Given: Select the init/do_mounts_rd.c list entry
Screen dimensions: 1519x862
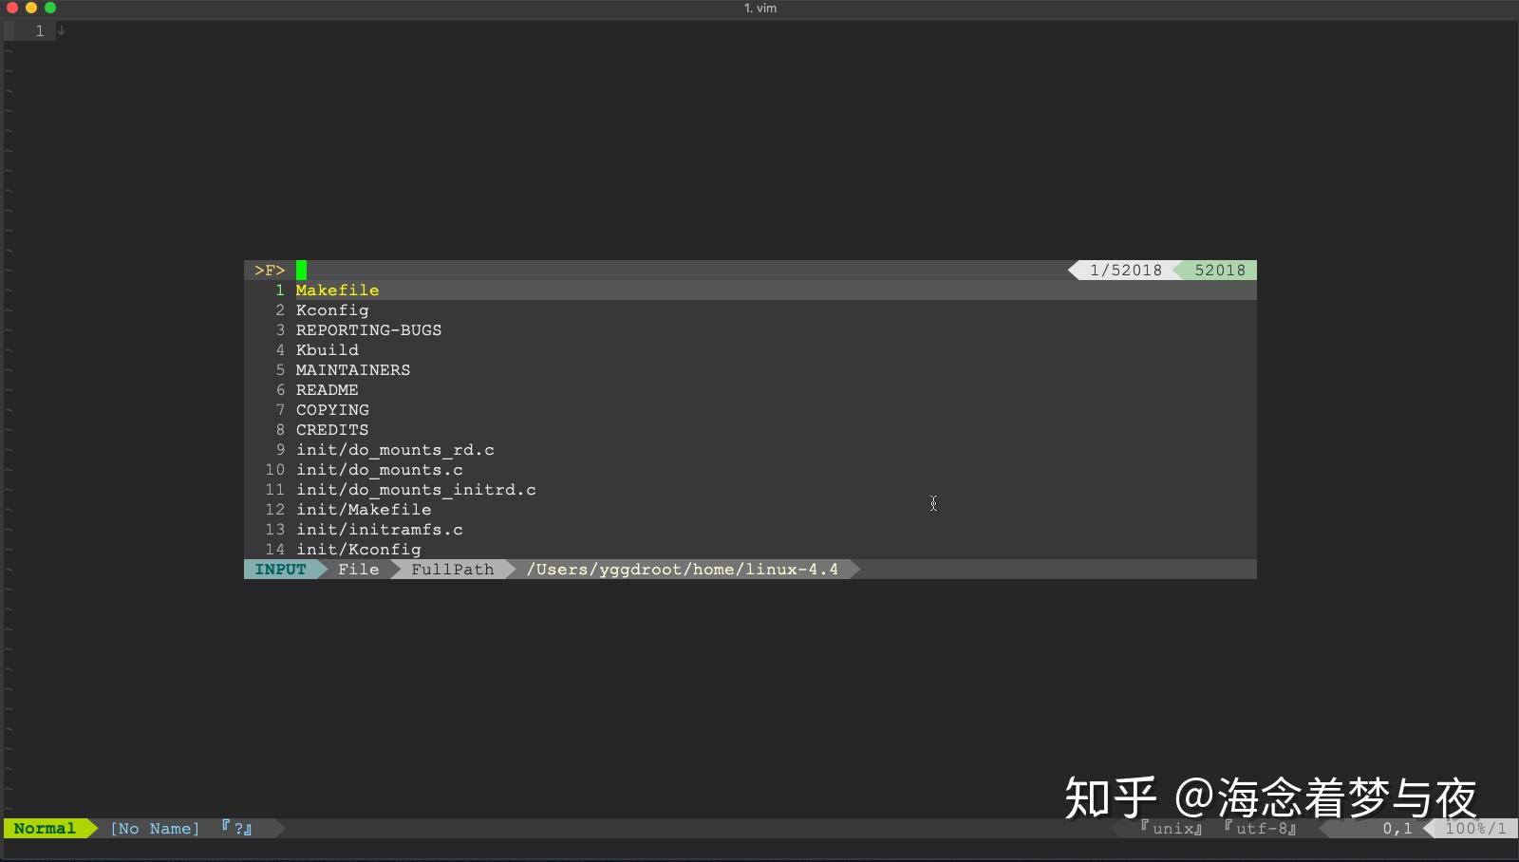Looking at the screenshot, I should pos(396,449).
